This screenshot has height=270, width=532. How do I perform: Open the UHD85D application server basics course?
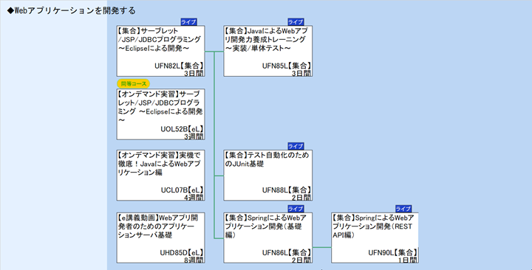tap(161, 238)
